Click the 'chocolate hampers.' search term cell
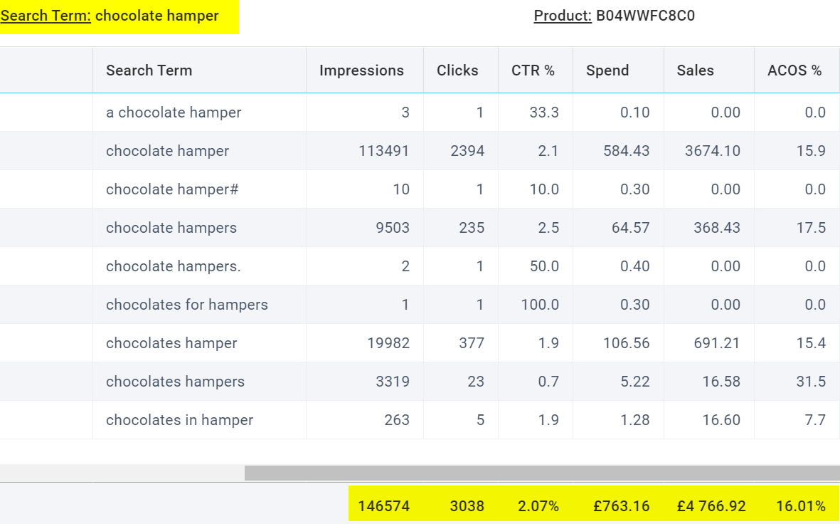This screenshot has width=840, height=524. (174, 266)
